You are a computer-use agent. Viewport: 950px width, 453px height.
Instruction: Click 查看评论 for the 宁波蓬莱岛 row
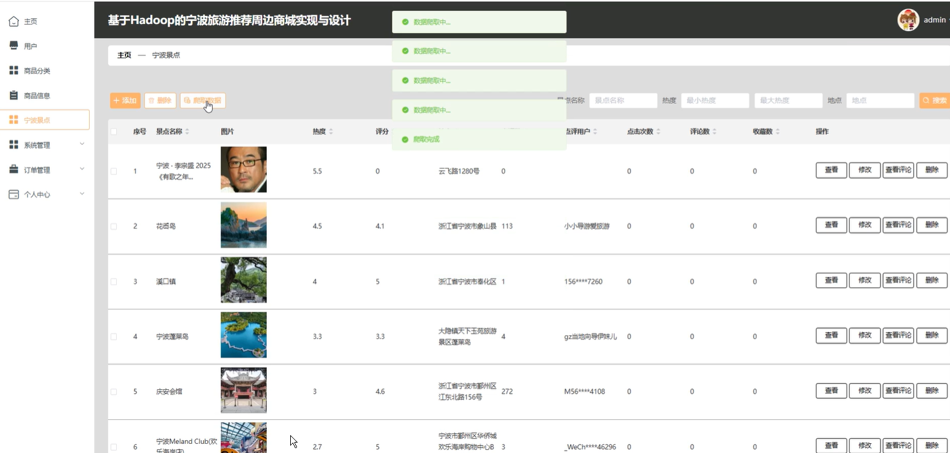(898, 335)
